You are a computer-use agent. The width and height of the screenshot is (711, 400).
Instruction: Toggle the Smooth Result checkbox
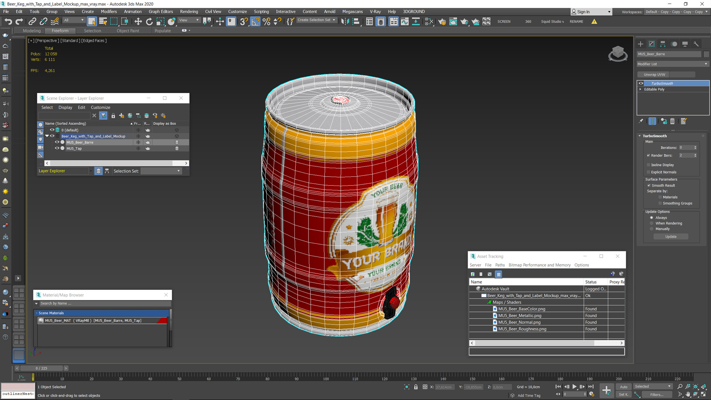click(x=649, y=185)
